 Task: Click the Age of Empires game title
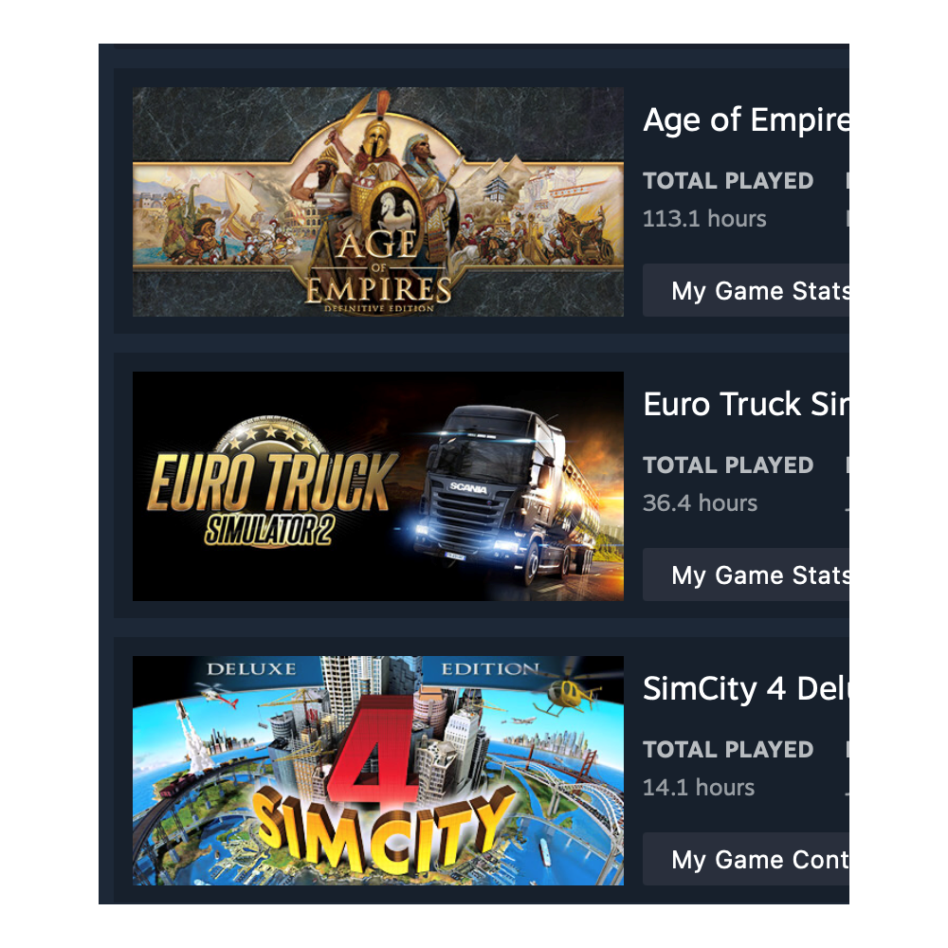tap(746, 119)
